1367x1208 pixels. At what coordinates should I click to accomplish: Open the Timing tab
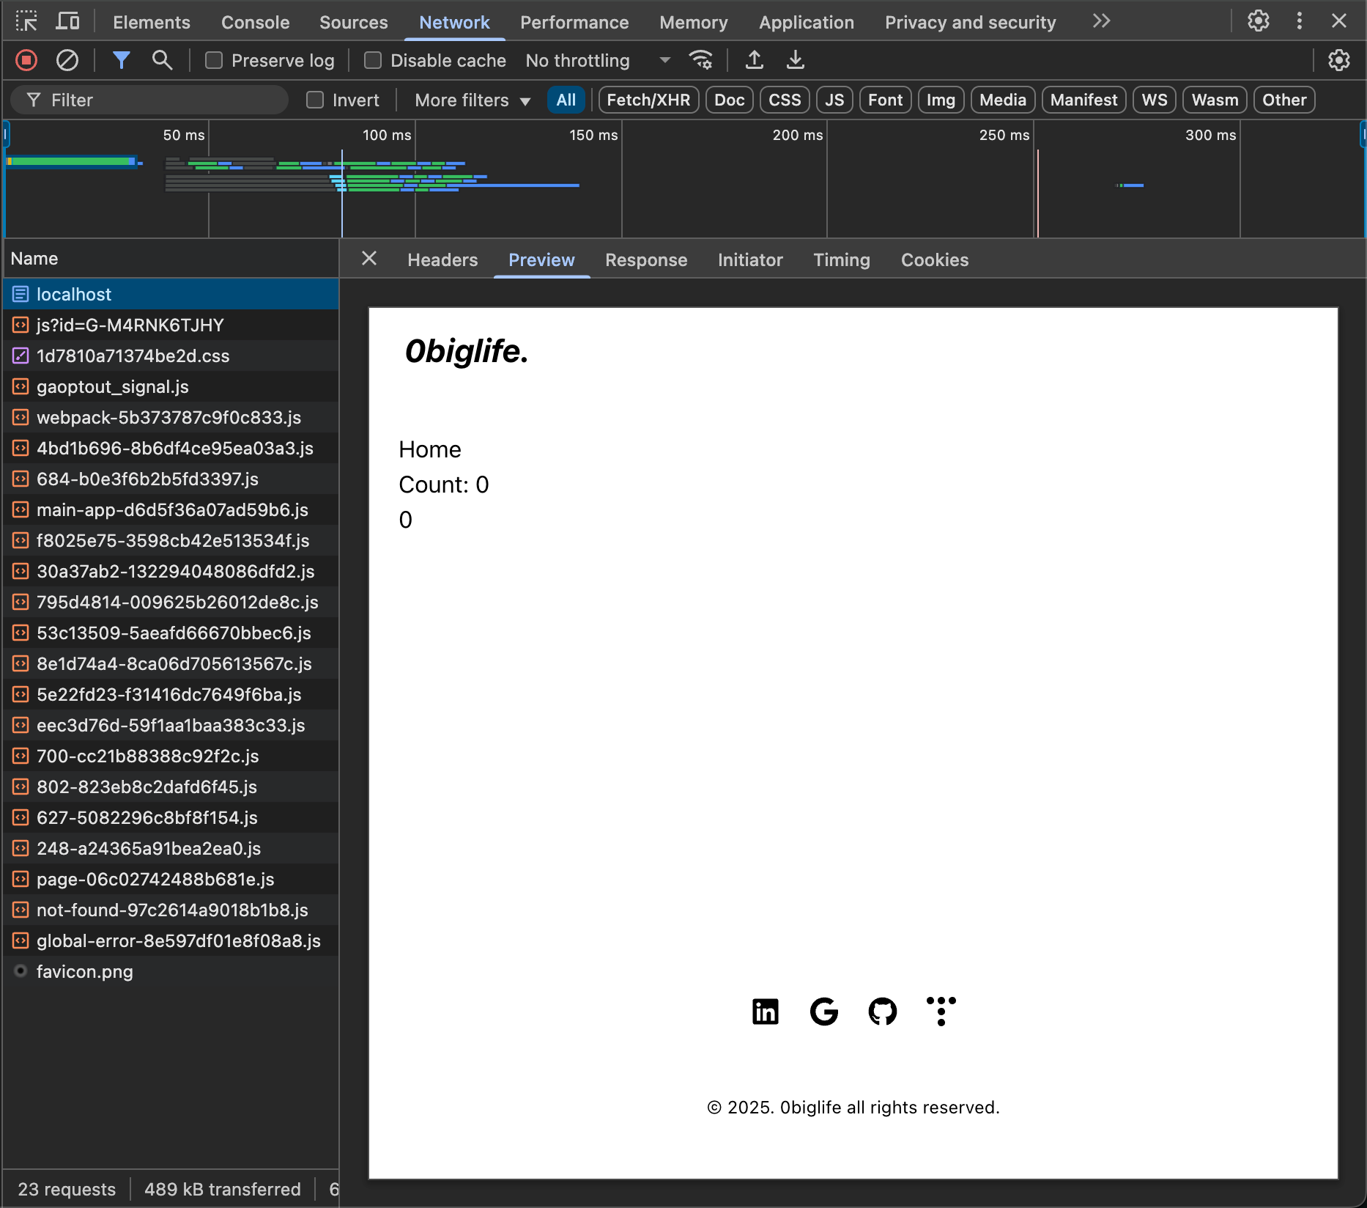841,260
